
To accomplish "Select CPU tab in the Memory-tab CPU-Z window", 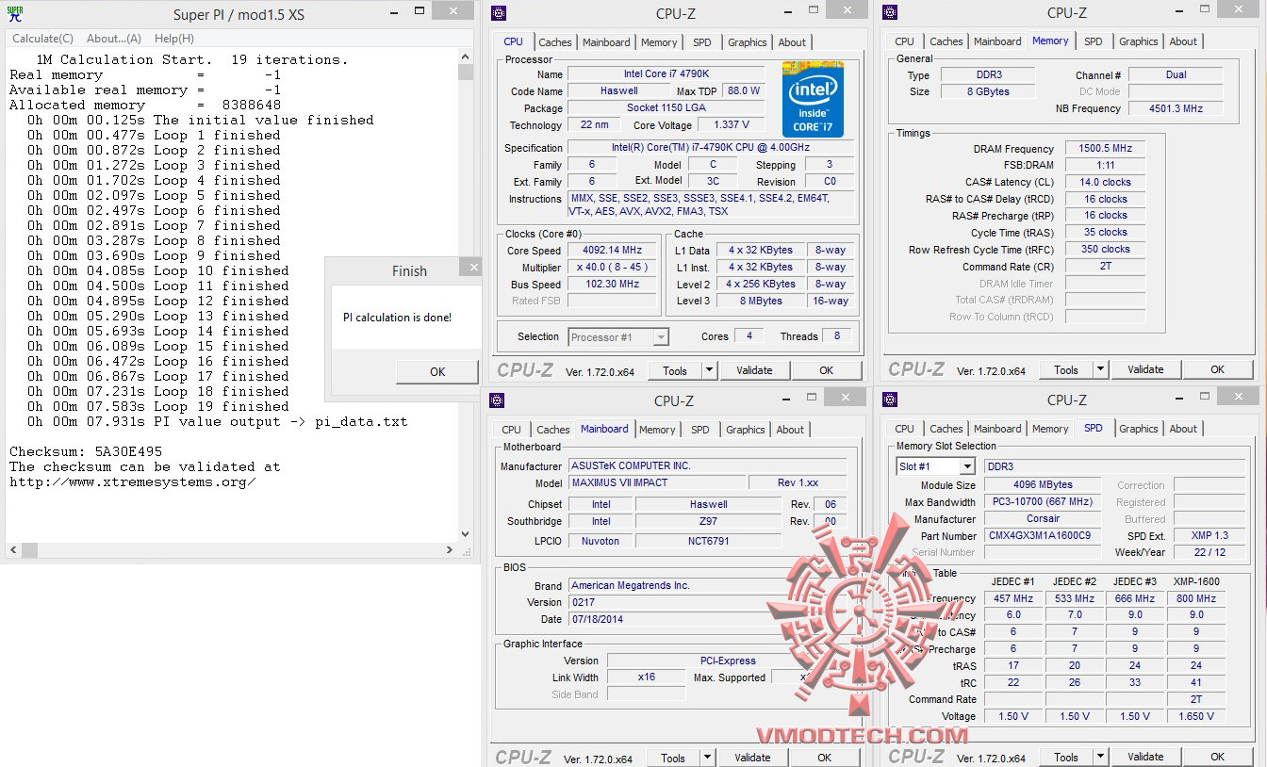I will click(x=905, y=41).
